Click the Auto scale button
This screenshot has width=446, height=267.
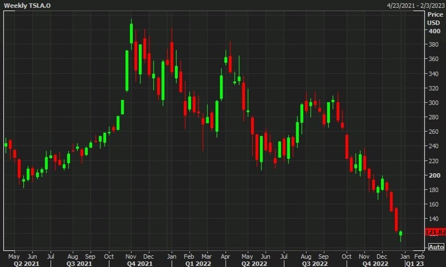[x=436, y=247]
